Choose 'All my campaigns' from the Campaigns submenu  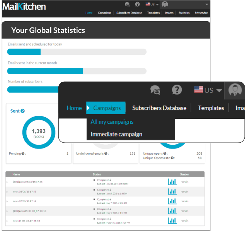(x=112, y=122)
